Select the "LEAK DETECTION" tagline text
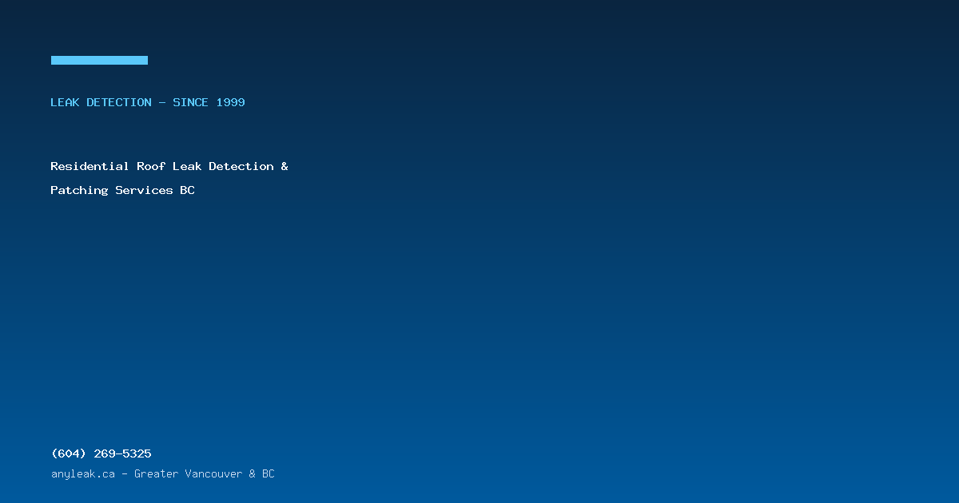This screenshot has width=959, height=503. [101, 102]
